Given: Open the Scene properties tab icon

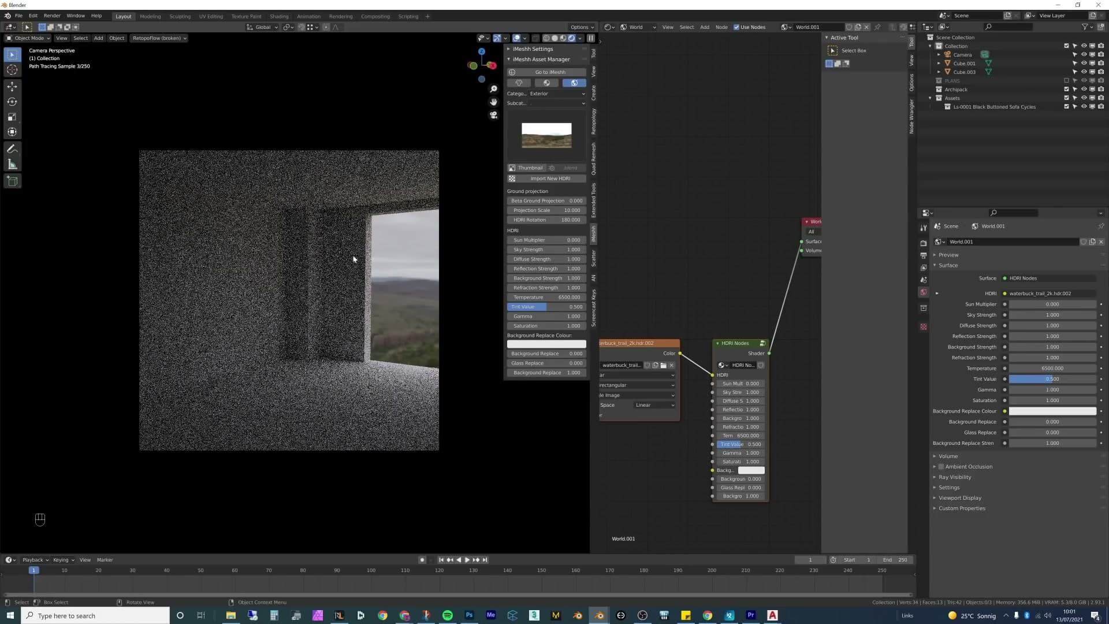Looking at the screenshot, I should point(924,280).
